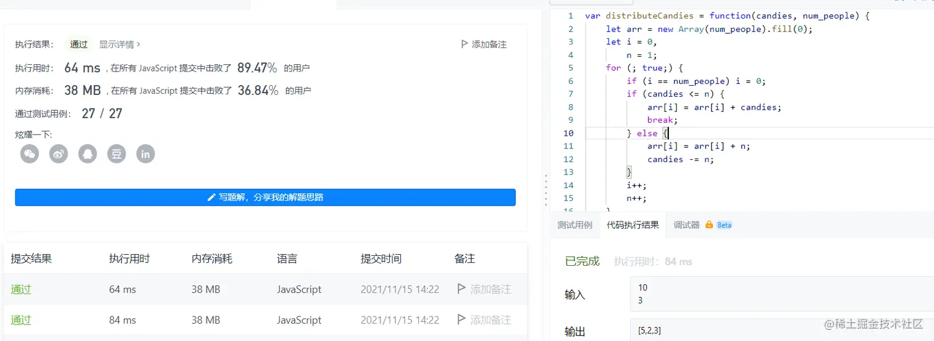Image resolution: width=934 pixels, height=341 pixels.
Task: Click the 通过 status badge beside 执行结果
Action: [x=79, y=44]
